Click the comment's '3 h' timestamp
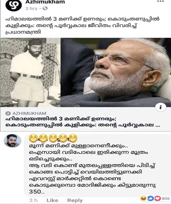Viewport: 171px width, 204px height. coord(33,200)
